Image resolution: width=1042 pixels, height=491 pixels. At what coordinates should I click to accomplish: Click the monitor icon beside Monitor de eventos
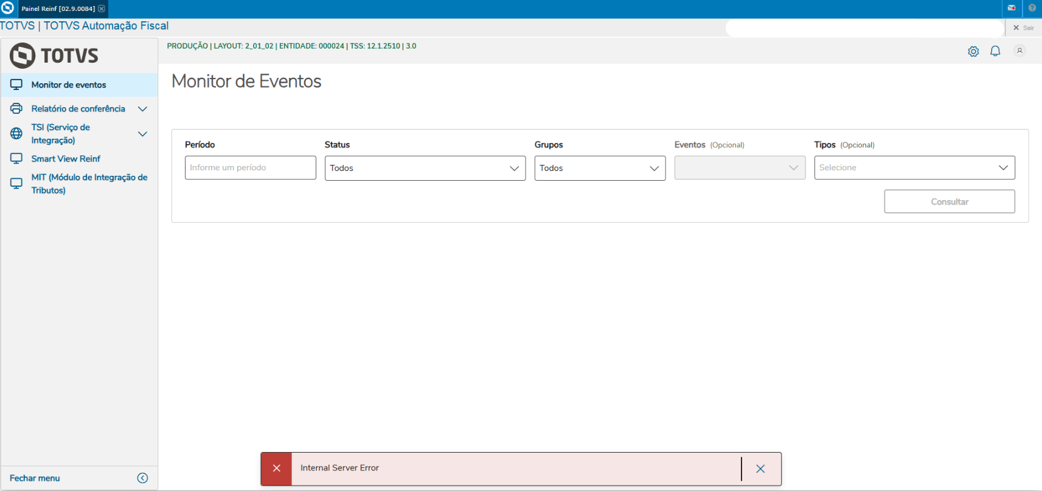point(16,85)
